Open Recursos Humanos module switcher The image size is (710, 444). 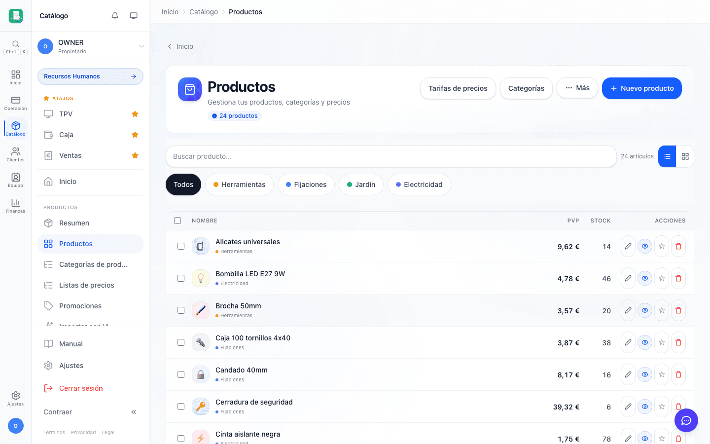[90, 76]
